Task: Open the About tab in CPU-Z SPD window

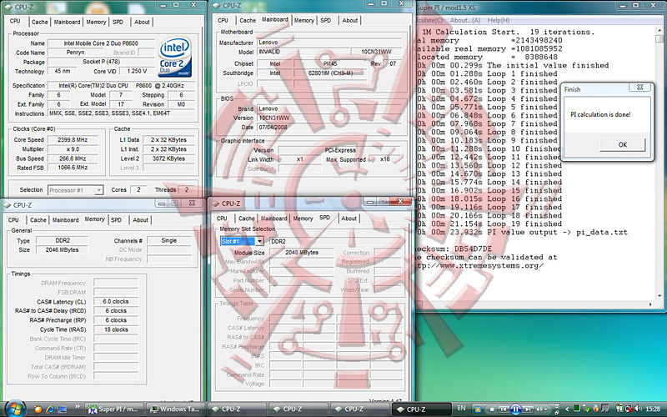Action: (x=349, y=219)
